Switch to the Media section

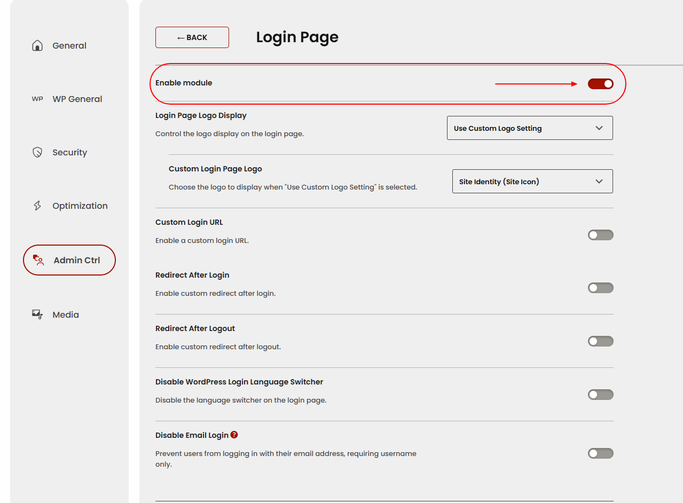(65, 314)
